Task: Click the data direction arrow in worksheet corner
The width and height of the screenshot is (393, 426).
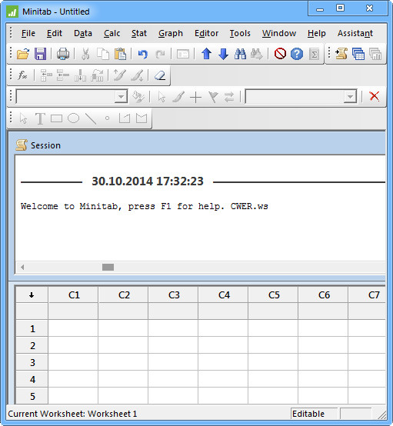Action: click(32, 295)
